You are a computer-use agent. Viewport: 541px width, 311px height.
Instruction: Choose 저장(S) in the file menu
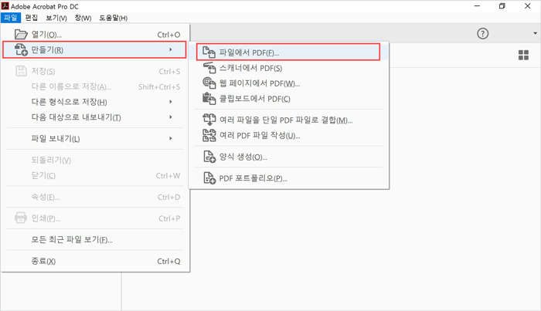pyautogui.click(x=95, y=71)
